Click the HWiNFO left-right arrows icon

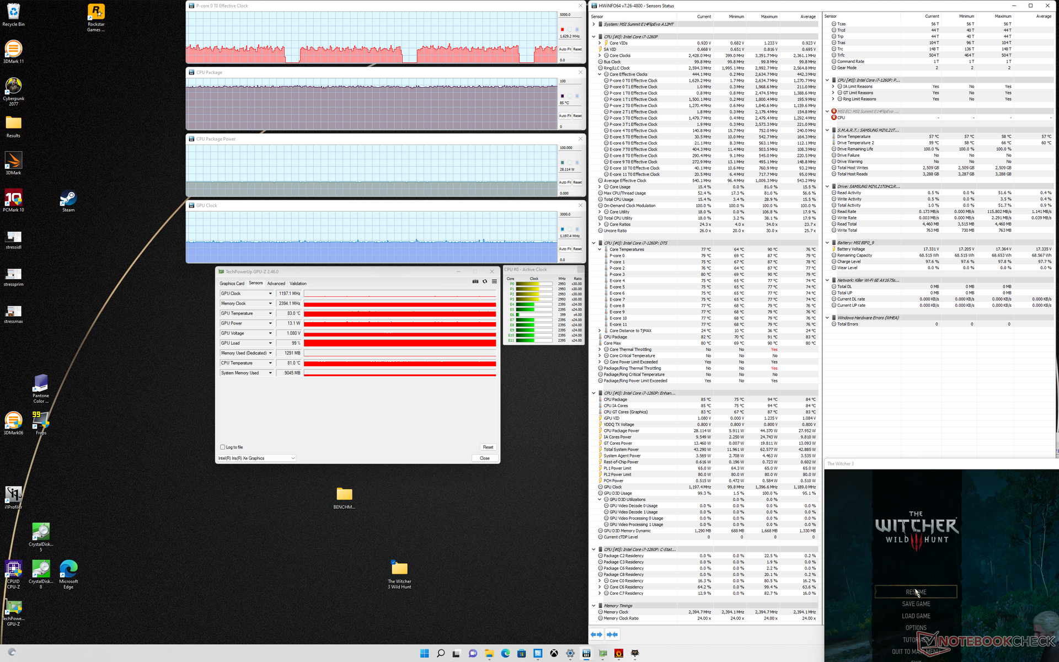click(x=597, y=634)
